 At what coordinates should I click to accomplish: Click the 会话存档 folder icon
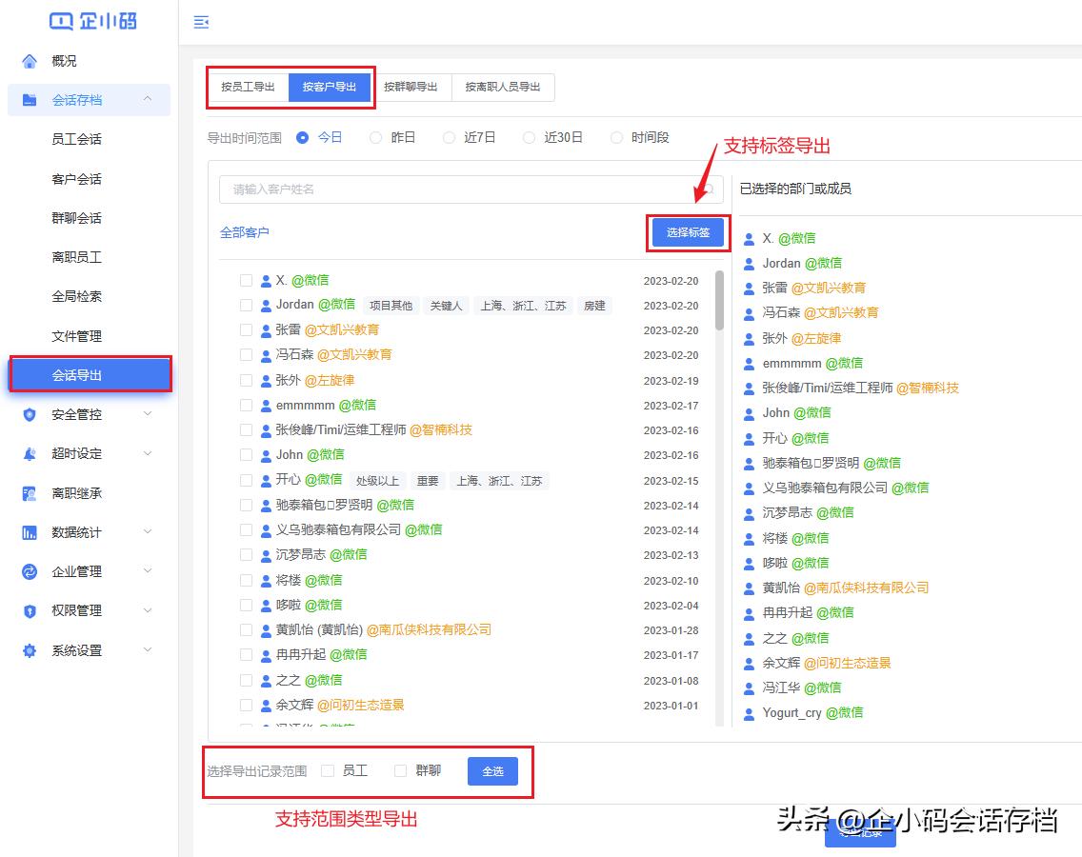pyautogui.click(x=29, y=99)
